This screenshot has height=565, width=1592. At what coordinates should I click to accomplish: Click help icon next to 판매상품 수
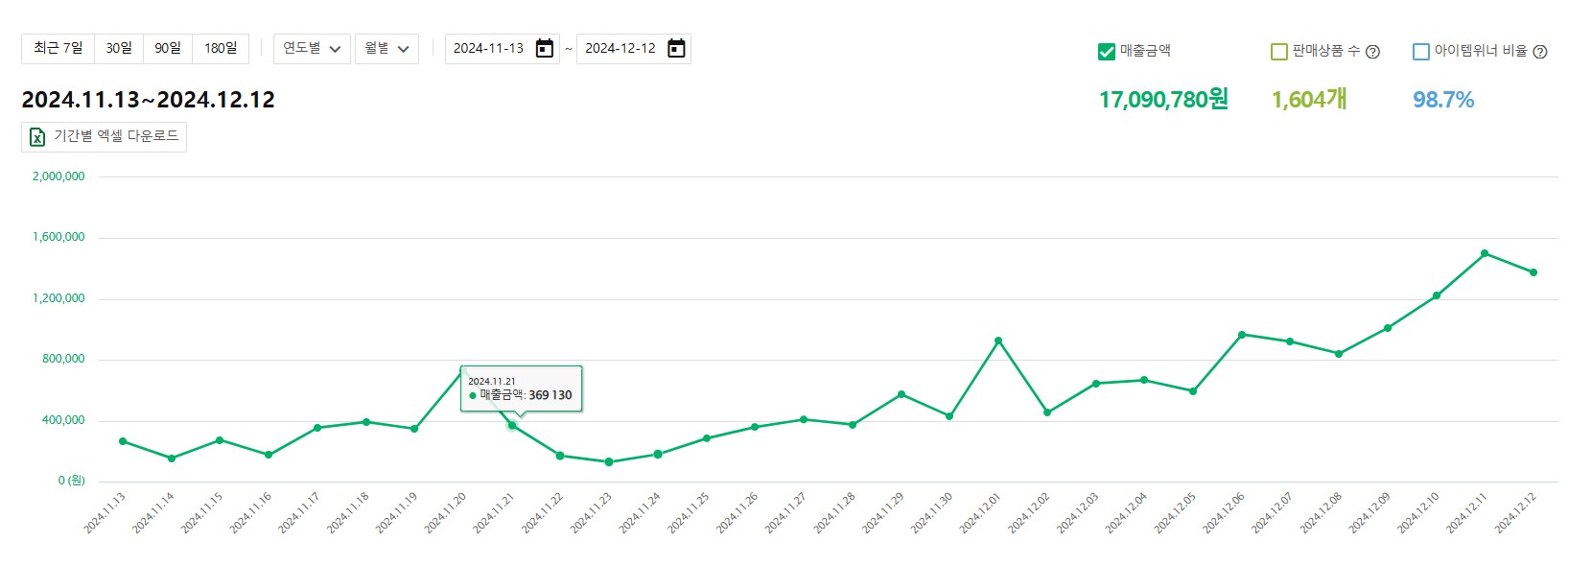(1372, 52)
